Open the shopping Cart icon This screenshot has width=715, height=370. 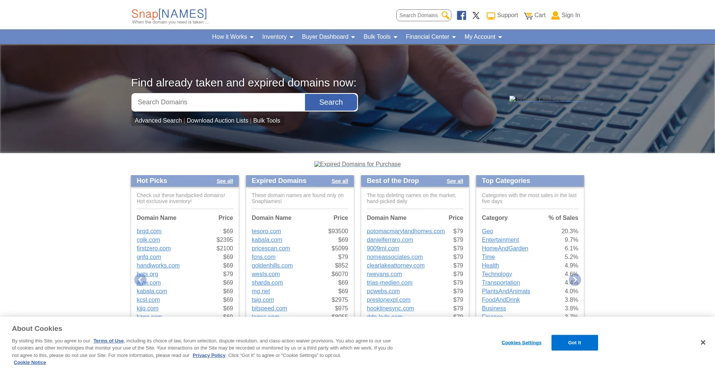coord(528,16)
